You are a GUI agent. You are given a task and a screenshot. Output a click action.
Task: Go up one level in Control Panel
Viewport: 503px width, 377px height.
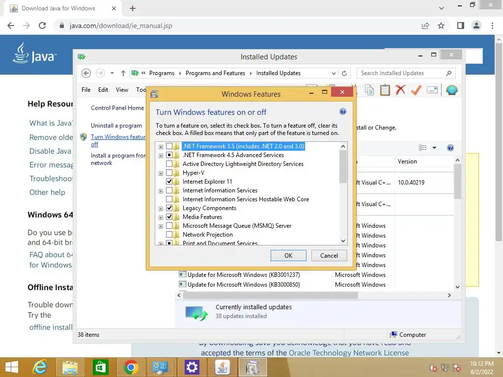click(x=123, y=73)
